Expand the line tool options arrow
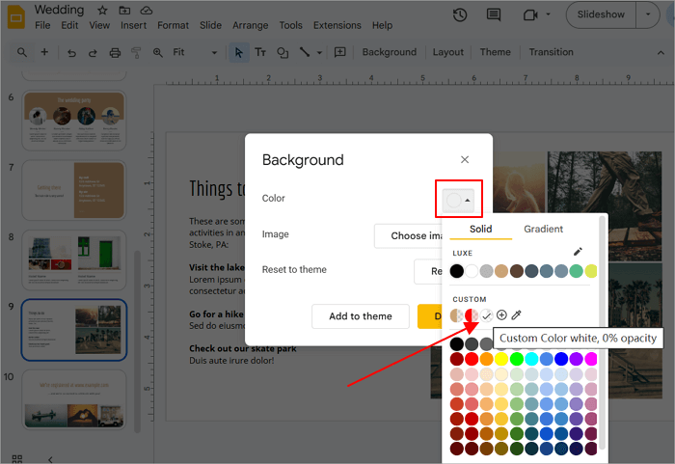The height and width of the screenshot is (464, 675). point(319,52)
